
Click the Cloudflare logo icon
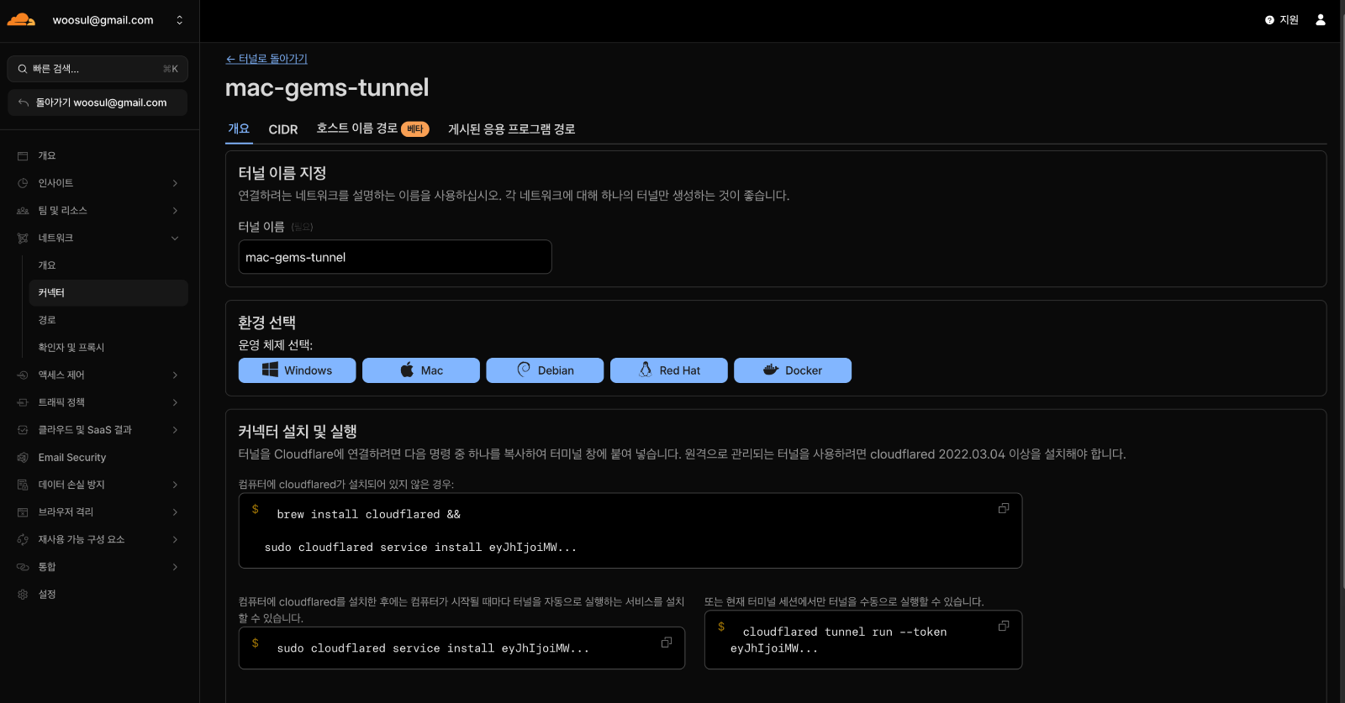[x=21, y=19]
